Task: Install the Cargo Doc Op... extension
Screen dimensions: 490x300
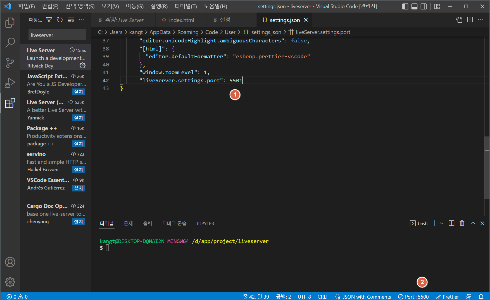Action: click(x=79, y=222)
